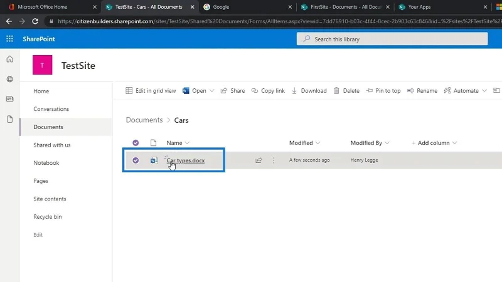Open Recycle bin navigation link
The image size is (502, 282).
[x=48, y=217]
